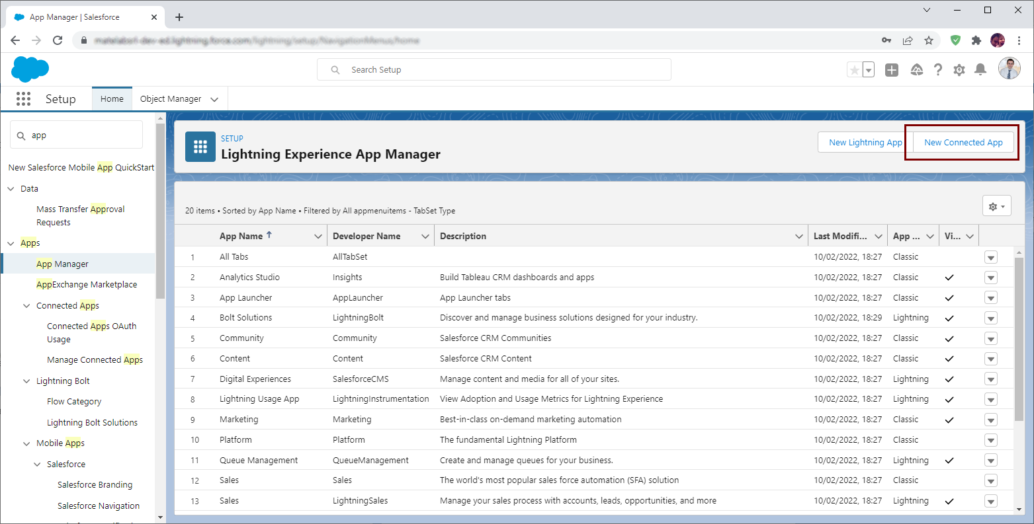Open Chrome three-dot menu
Screen dimensions: 1034x524
tap(1019, 40)
